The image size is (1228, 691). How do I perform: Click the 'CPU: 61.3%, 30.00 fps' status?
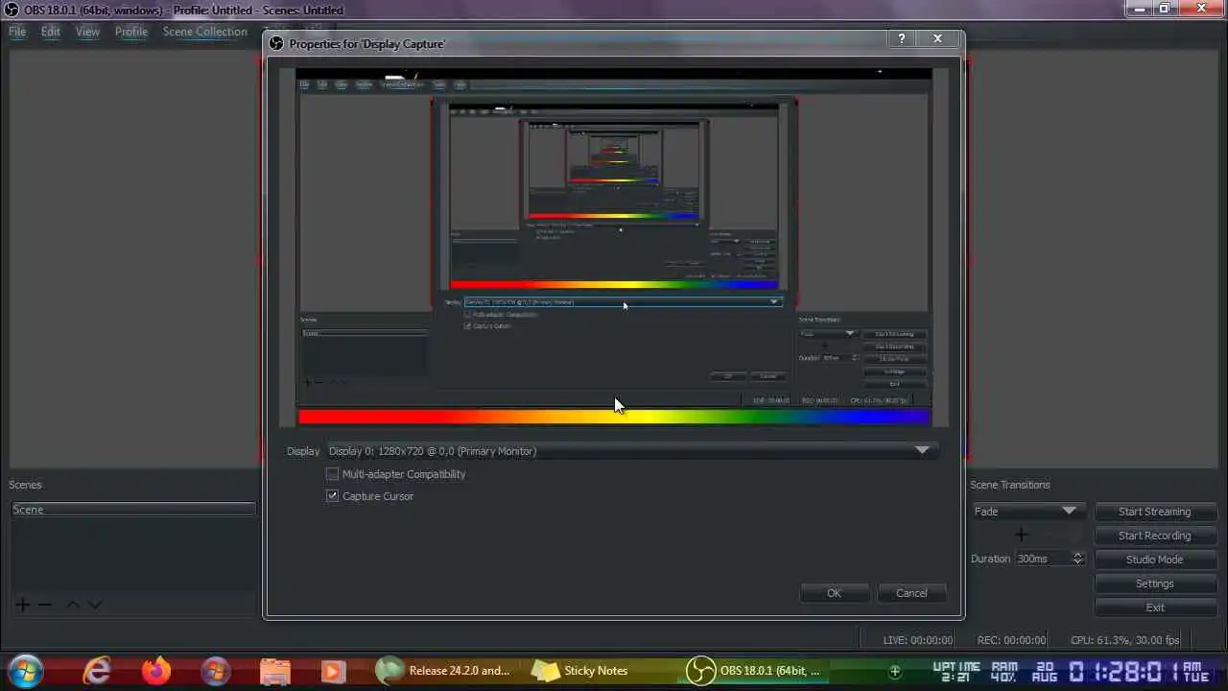(1125, 640)
